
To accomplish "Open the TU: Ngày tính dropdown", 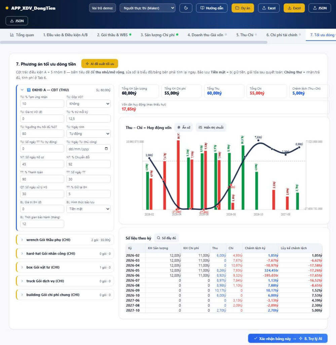I will (x=88, y=133).
